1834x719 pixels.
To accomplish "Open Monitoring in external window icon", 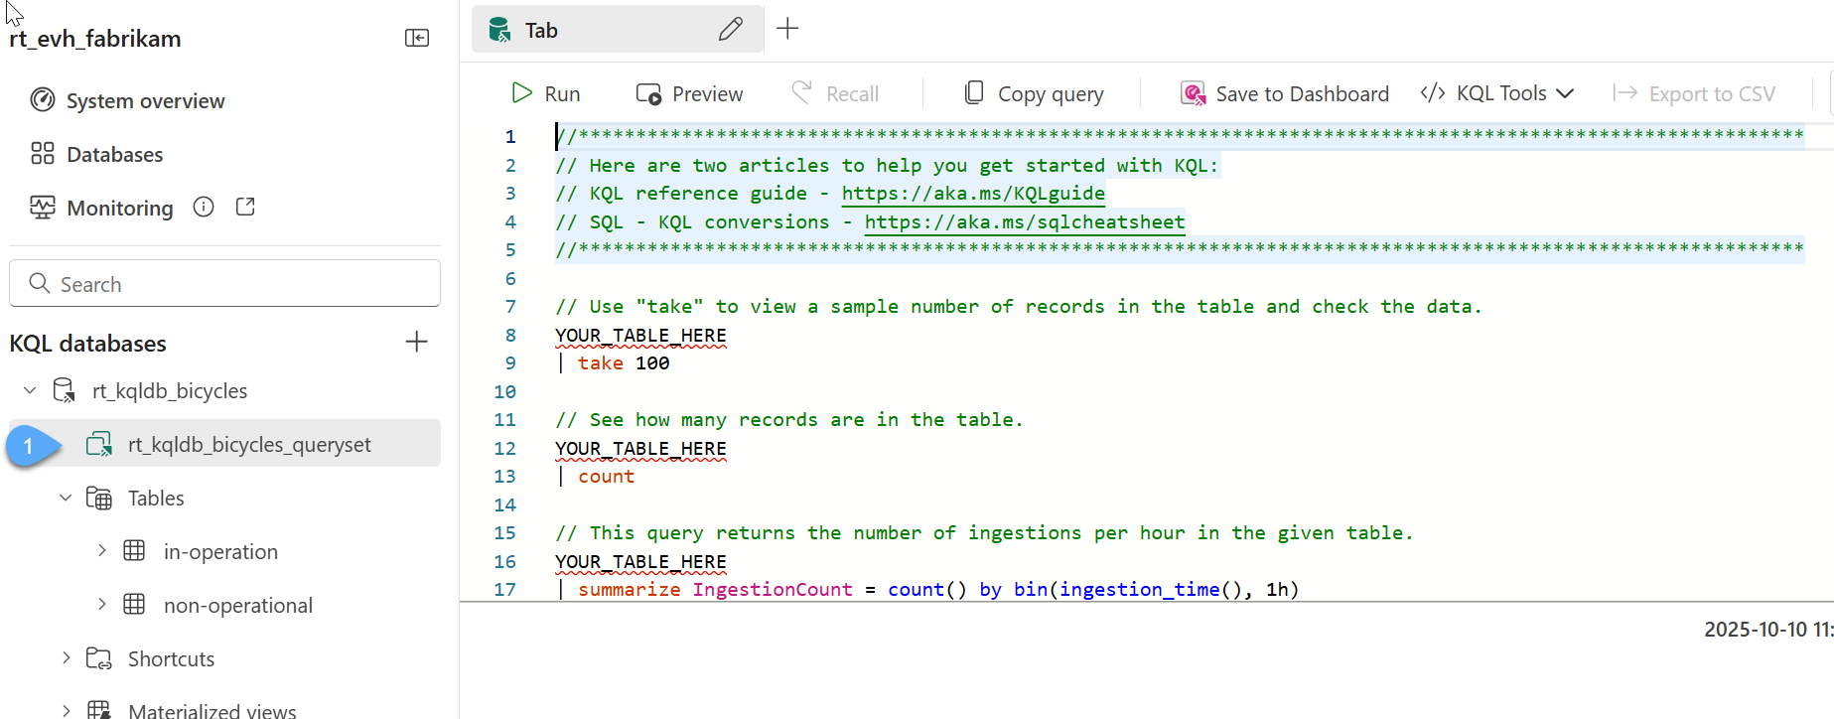I will click(245, 207).
